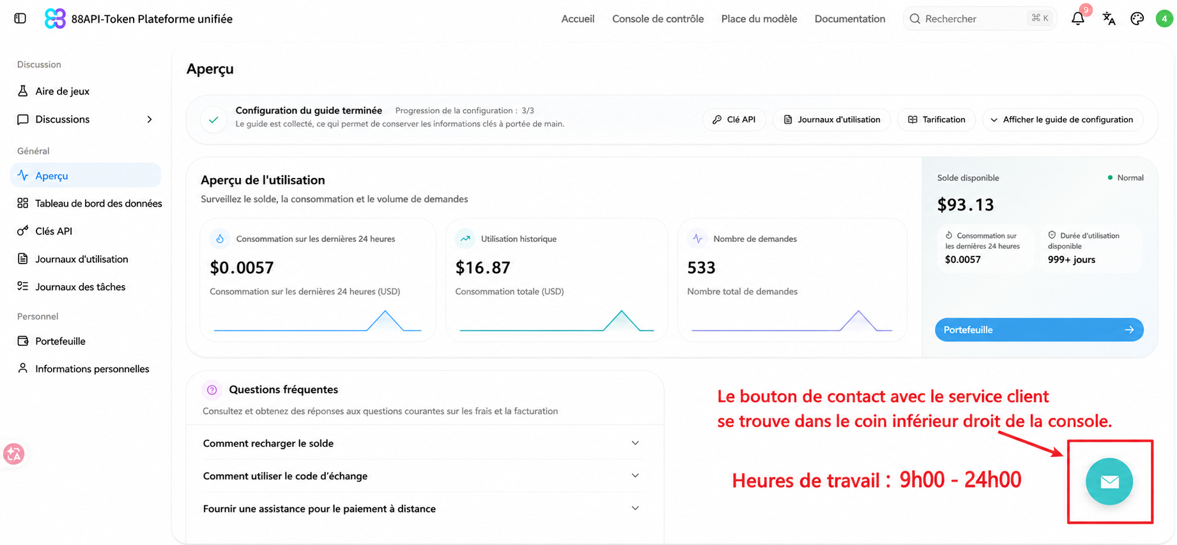Click the Journaux d'utilisation guide button
This screenshot has width=1177, height=545.
point(831,119)
